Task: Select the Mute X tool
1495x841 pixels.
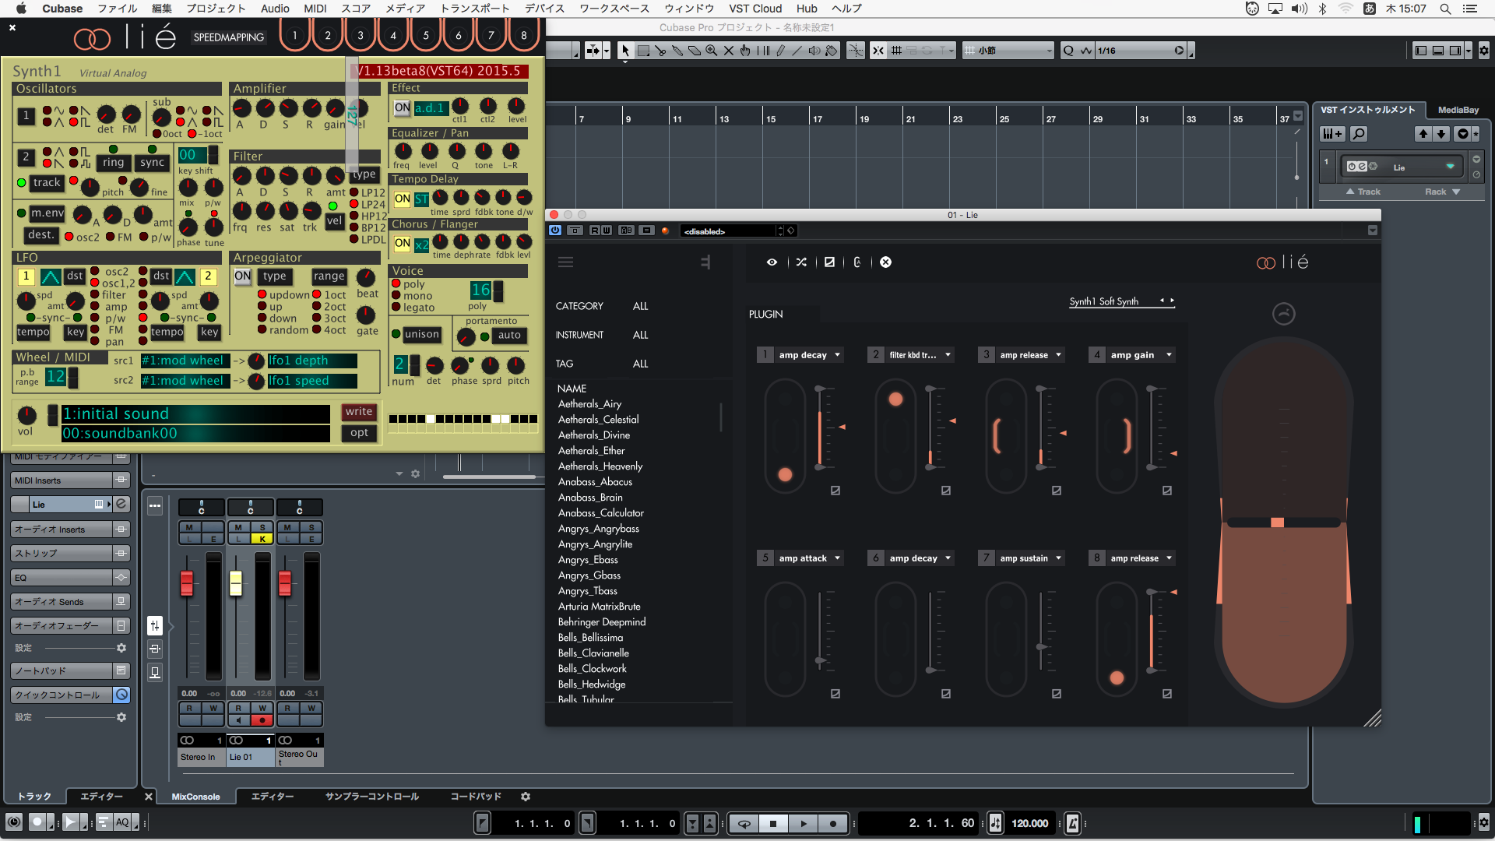Action: point(729,51)
